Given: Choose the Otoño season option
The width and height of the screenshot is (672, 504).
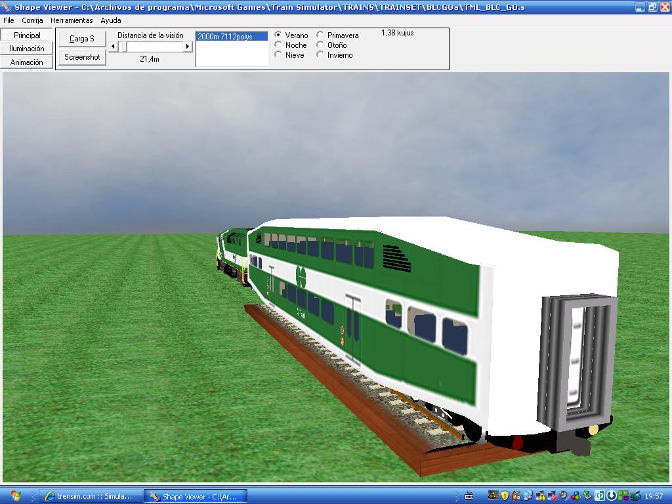Looking at the screenshot, I should (320, 45).
